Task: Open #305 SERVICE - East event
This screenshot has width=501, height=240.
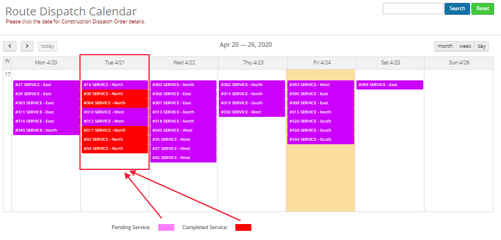Action: 321,94
